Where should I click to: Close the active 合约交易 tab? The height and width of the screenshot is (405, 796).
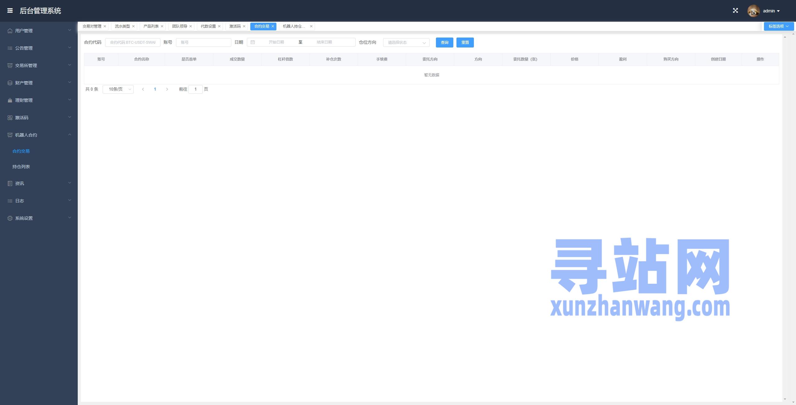click(273, 26)
